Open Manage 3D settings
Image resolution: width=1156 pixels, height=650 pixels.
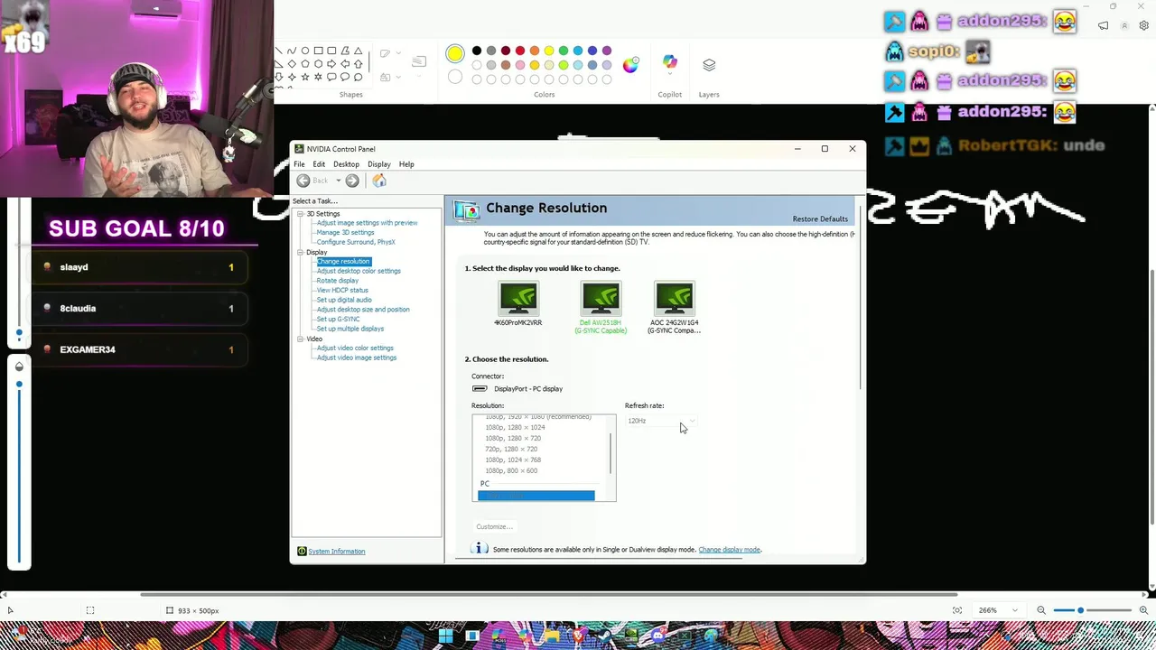point(345,233)
